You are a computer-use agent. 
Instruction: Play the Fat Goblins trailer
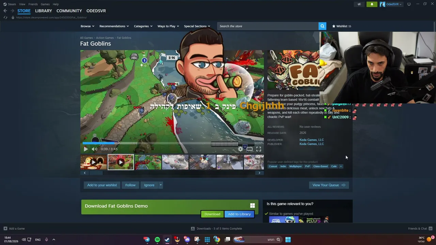85,149
